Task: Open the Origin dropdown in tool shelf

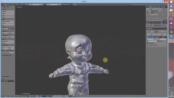Action: click(8, 17)
